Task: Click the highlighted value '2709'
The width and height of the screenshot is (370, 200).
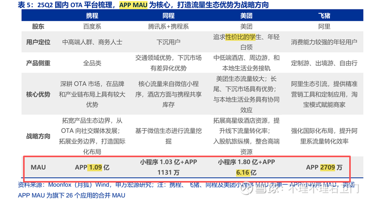Action: 328,167
